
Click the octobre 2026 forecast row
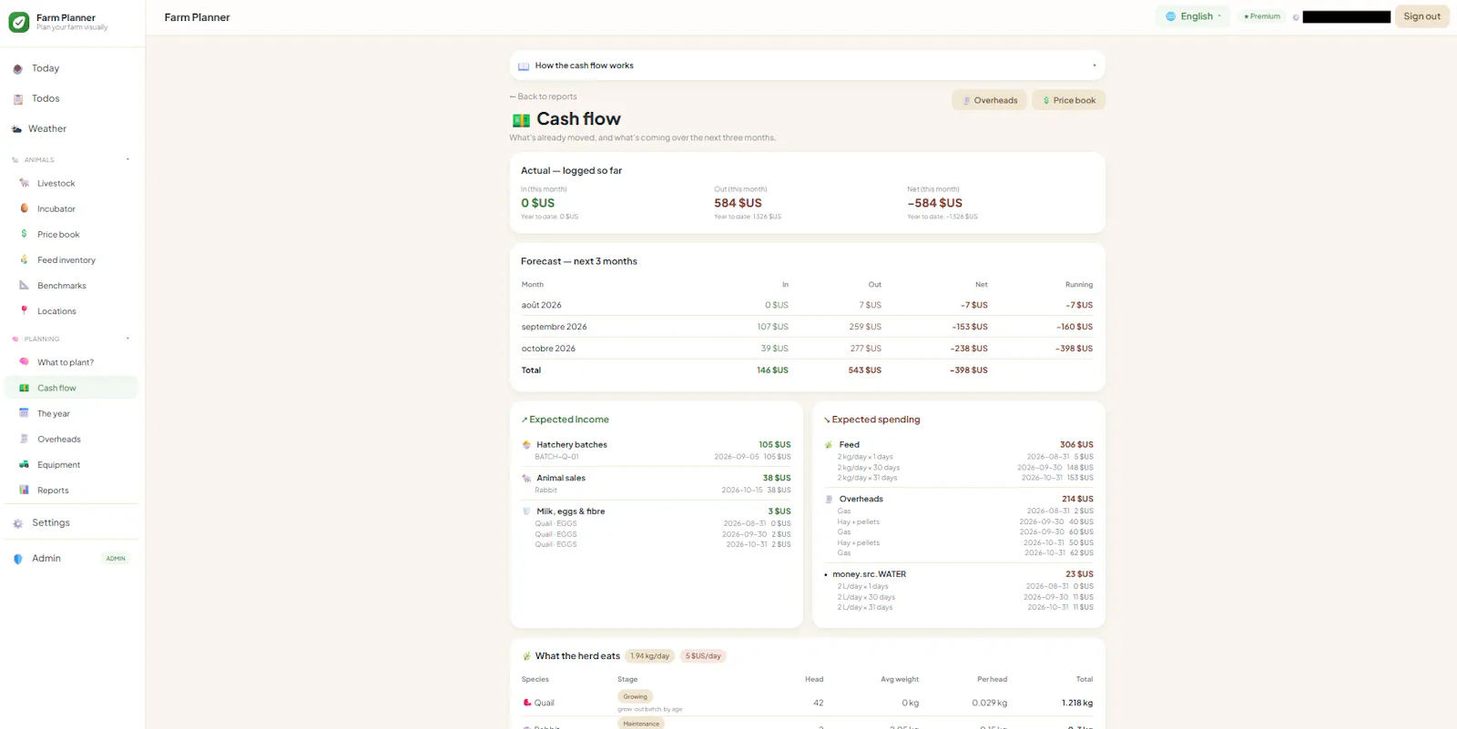tap(807, 349)
